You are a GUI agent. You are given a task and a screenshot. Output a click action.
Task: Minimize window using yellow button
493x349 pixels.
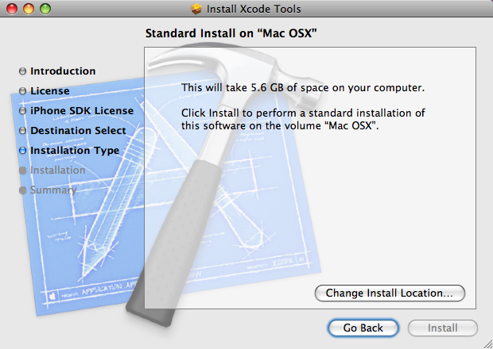29,9
